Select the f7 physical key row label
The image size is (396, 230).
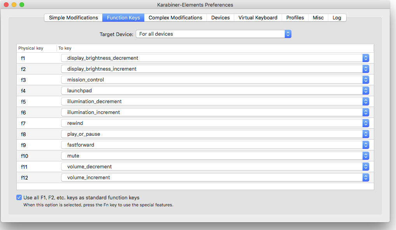click(x=23, y=123)
